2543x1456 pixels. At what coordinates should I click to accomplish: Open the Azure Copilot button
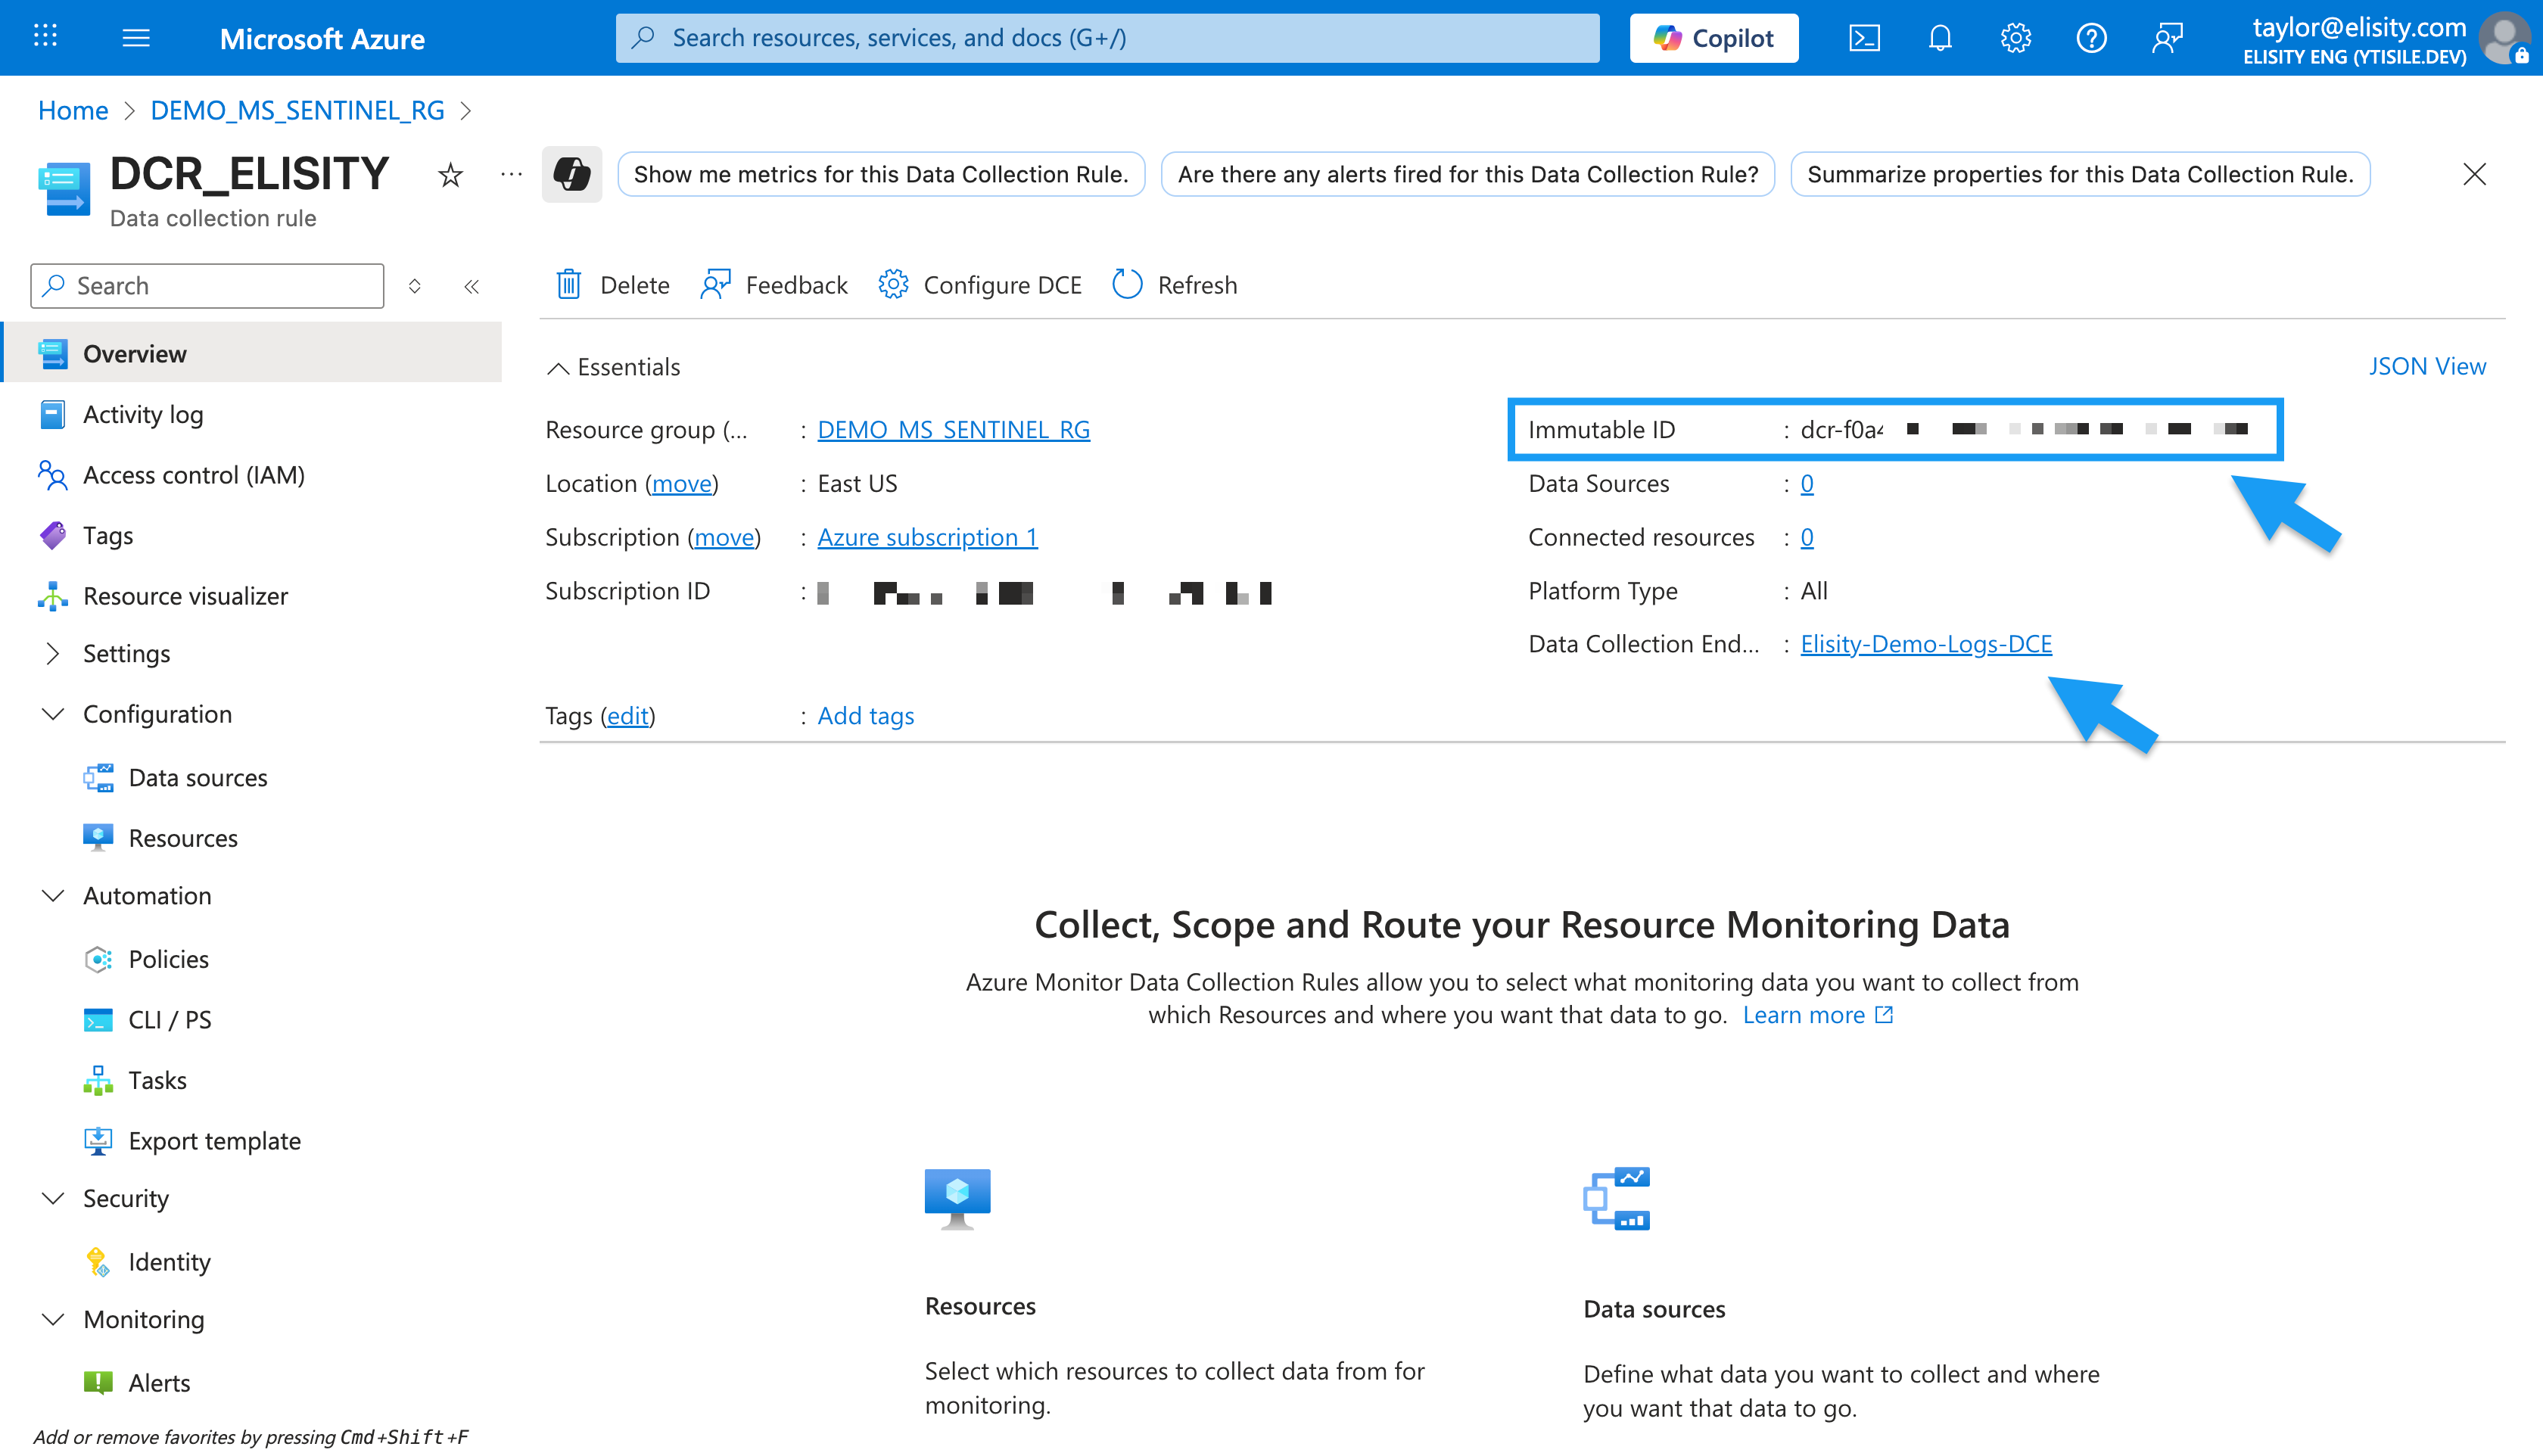(1713, 38)
